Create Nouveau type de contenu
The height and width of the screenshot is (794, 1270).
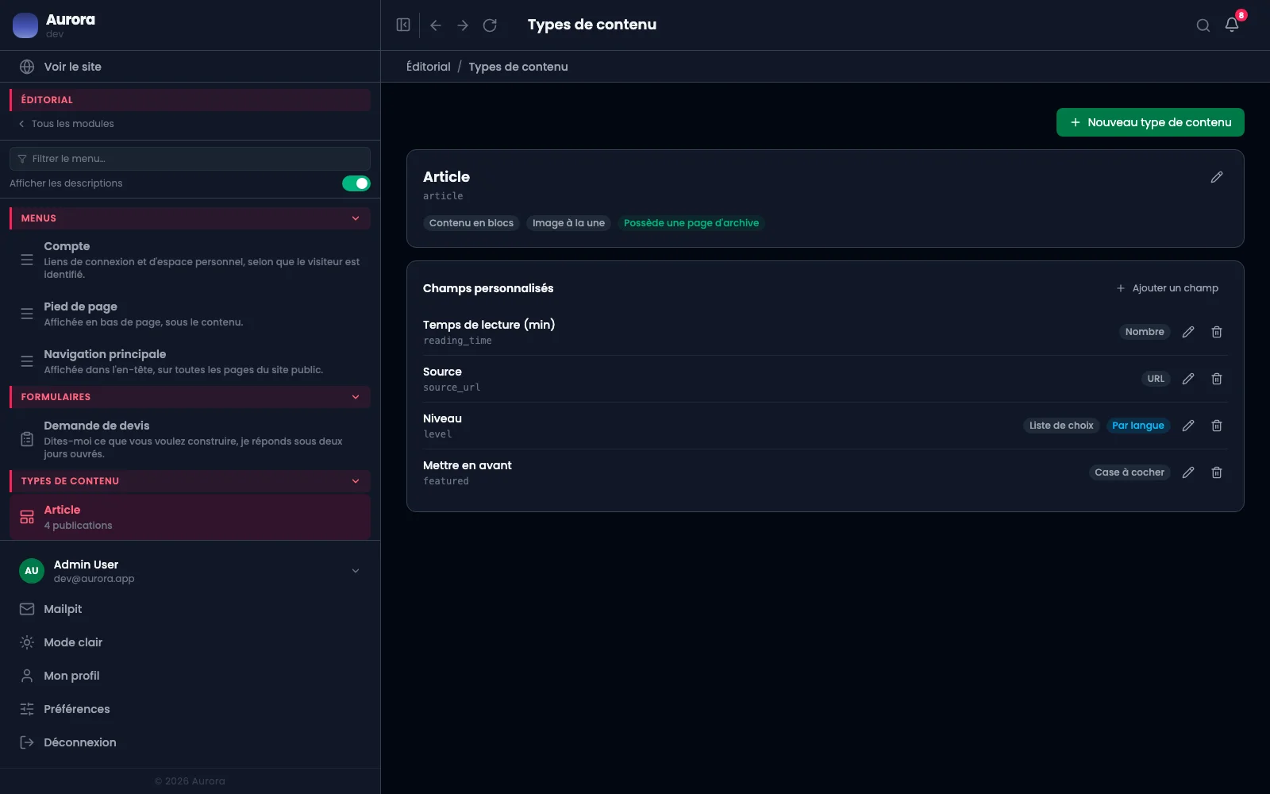pyautogui.click(x=1150, y=122)
